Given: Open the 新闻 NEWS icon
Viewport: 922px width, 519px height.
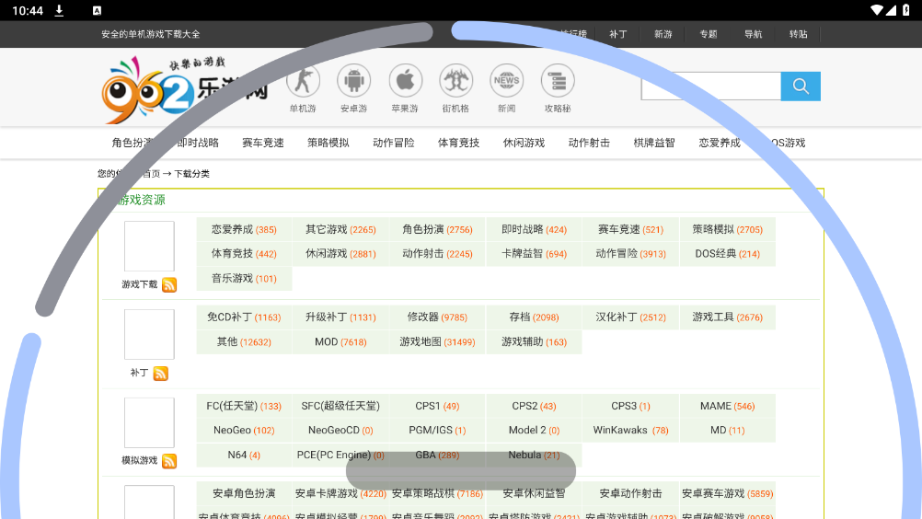Looking at the screenshot, I should (507, 81).
